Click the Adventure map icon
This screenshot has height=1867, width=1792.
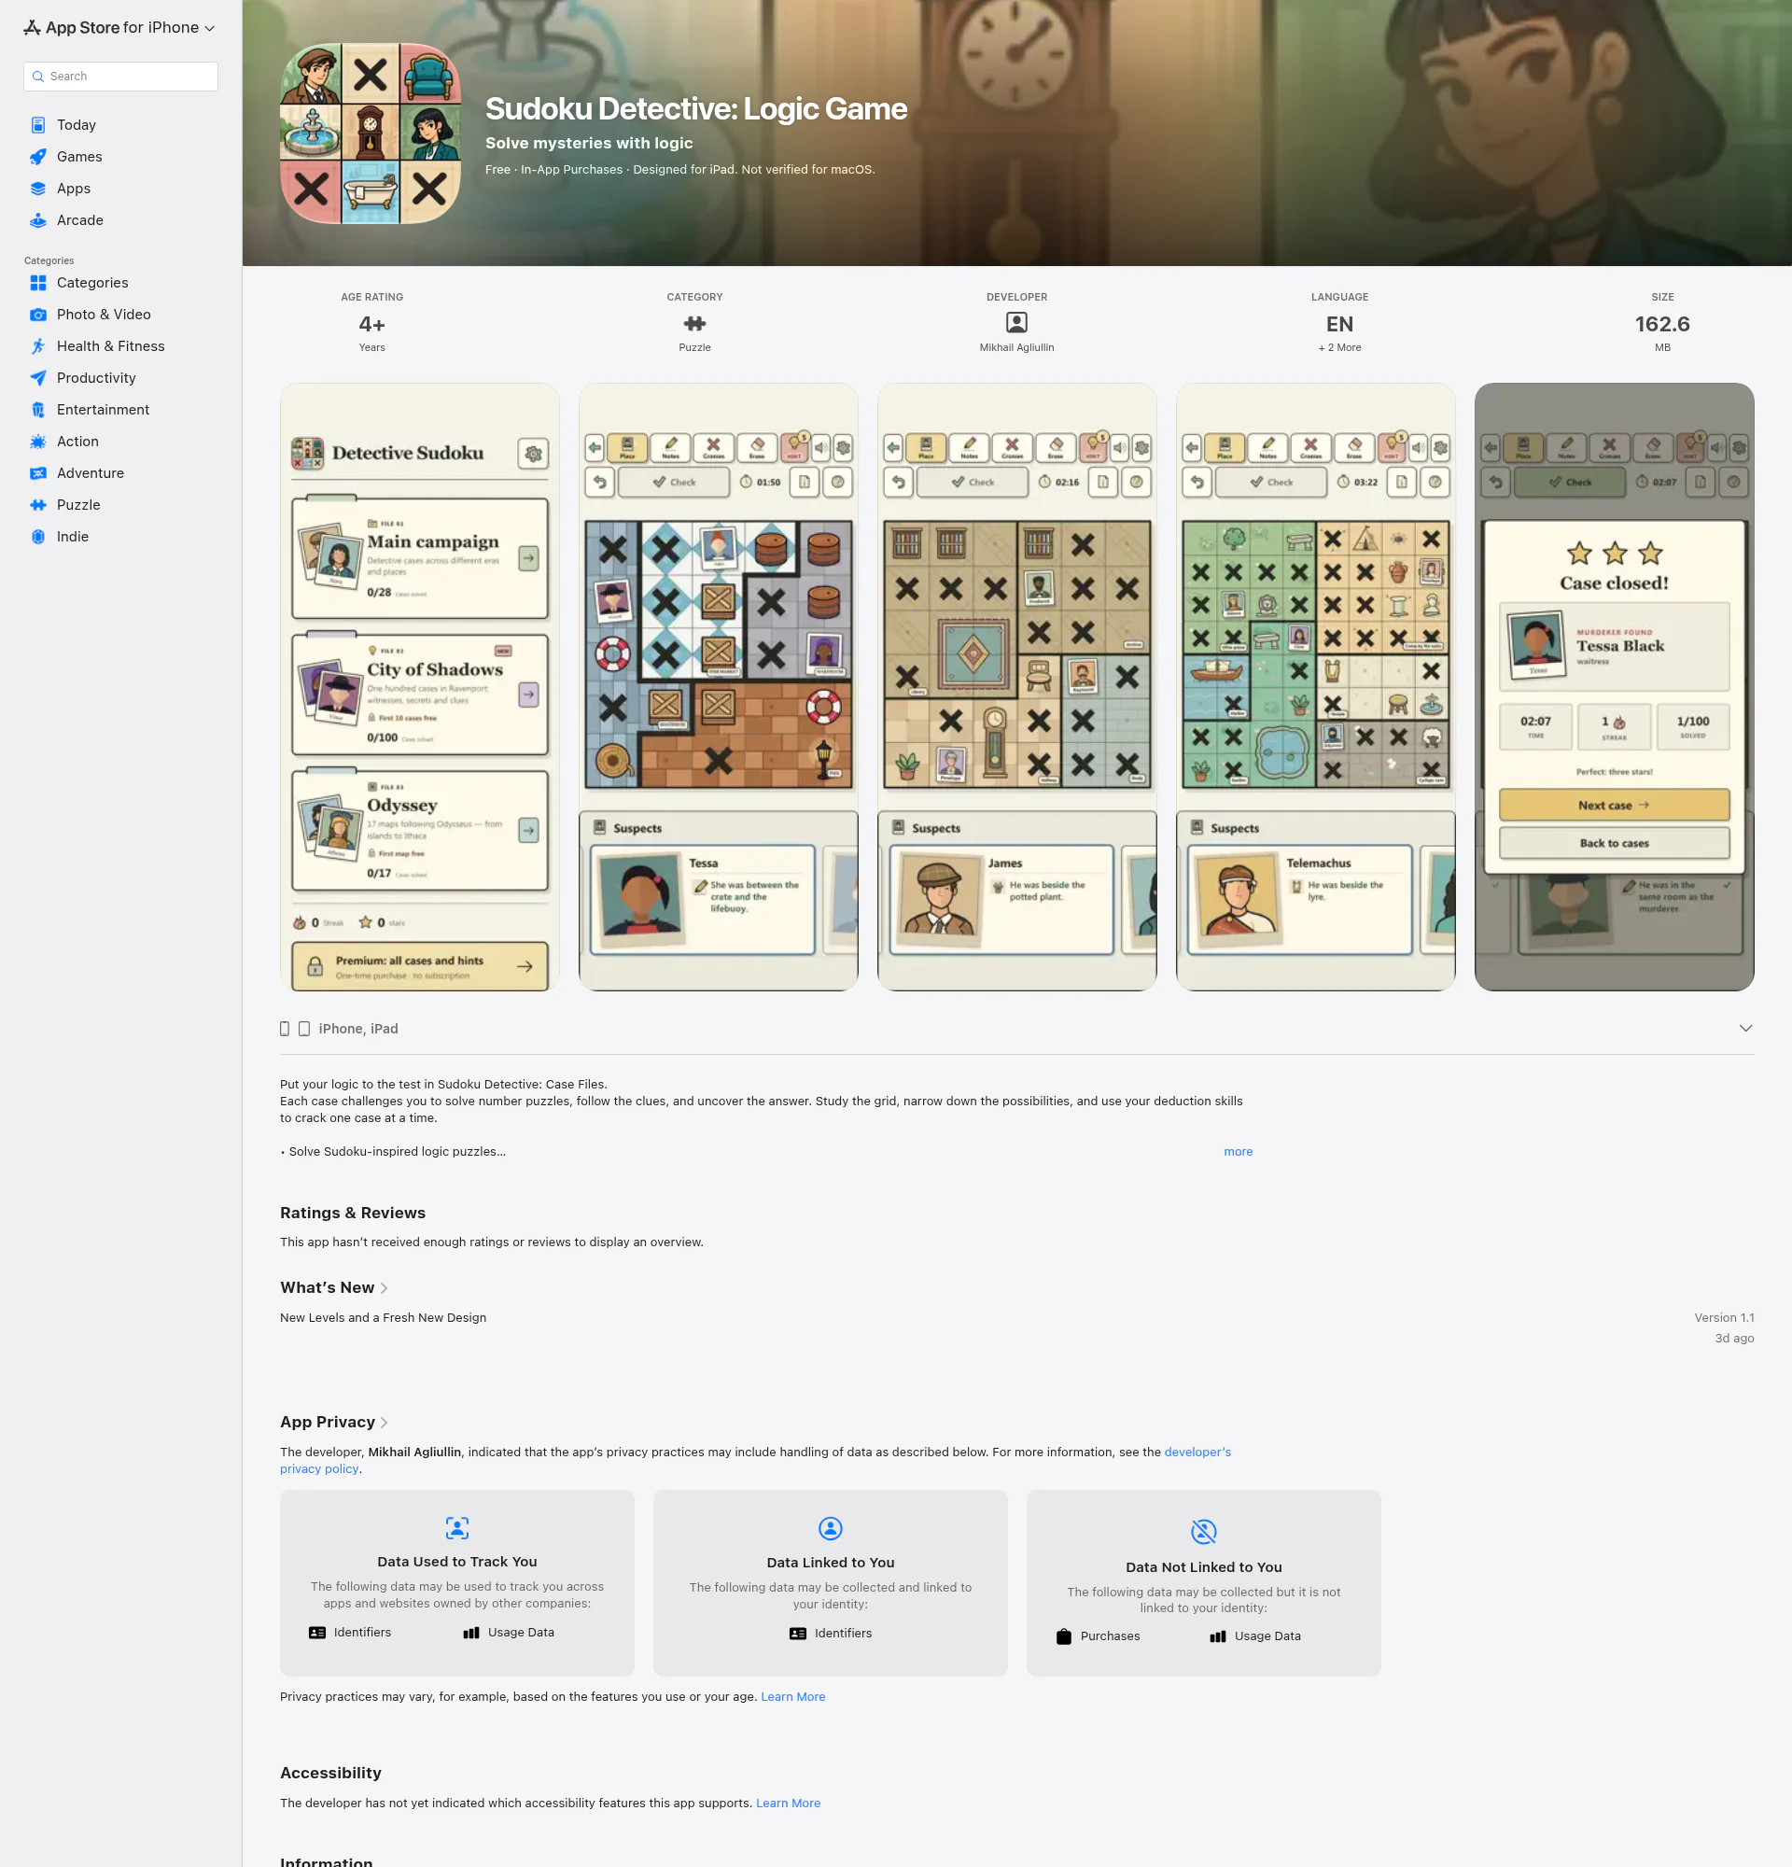pos(38,473)
